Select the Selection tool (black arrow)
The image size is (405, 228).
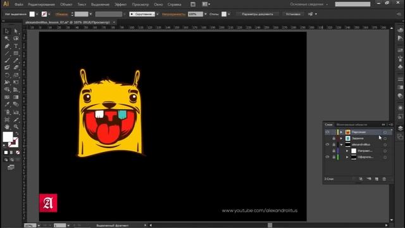7,31
